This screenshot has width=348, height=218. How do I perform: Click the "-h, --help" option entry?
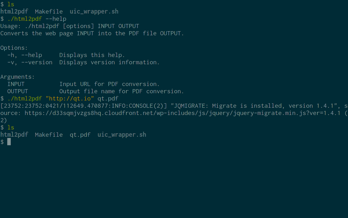point(25,55)
